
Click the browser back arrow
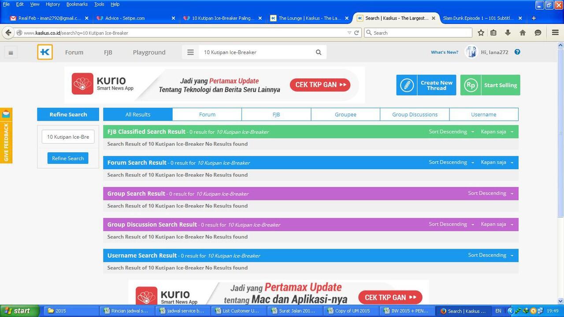[x=8, y=33]
